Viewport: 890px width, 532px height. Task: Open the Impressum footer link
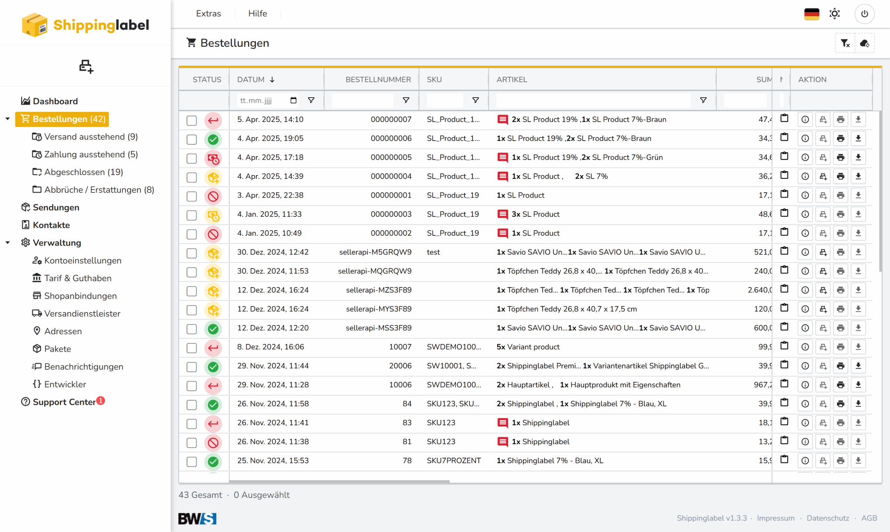(x=775, y=518)
